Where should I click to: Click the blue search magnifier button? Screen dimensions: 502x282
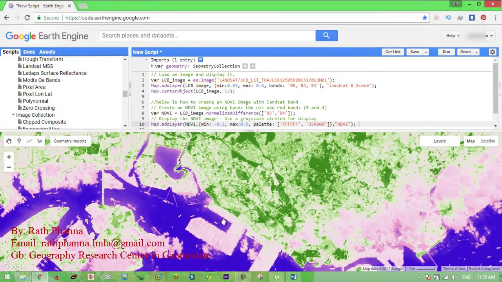tap(326, 36)
